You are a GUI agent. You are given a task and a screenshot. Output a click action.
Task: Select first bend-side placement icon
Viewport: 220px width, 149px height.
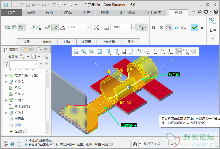(x=7, y=27)
